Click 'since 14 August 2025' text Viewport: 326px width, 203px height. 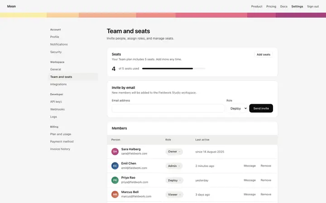point(210,152)
